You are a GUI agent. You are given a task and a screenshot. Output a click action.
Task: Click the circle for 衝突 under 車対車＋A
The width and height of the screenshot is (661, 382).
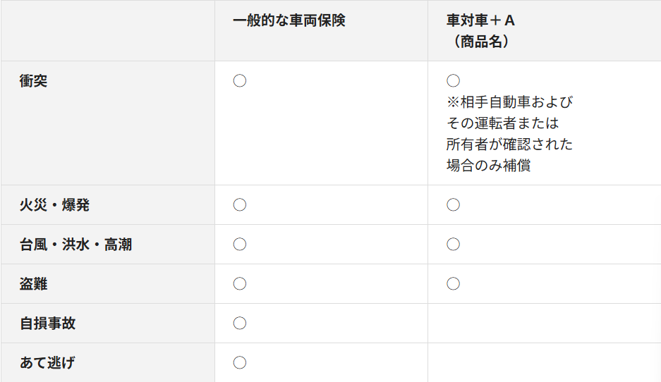click(x=453, y=81)
